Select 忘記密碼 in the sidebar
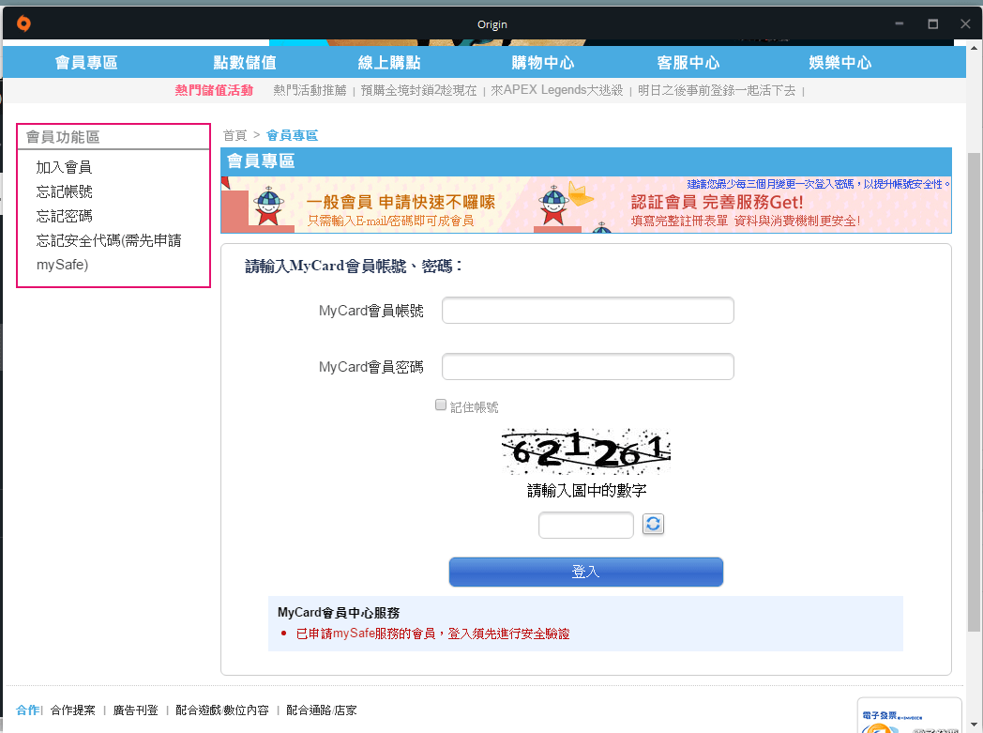The height and width of the screenshot is (733, 983). click(x=64, y=216)
